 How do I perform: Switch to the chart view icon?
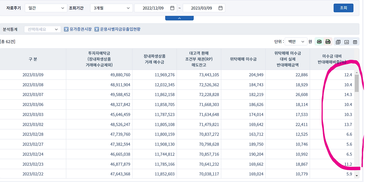346,41
